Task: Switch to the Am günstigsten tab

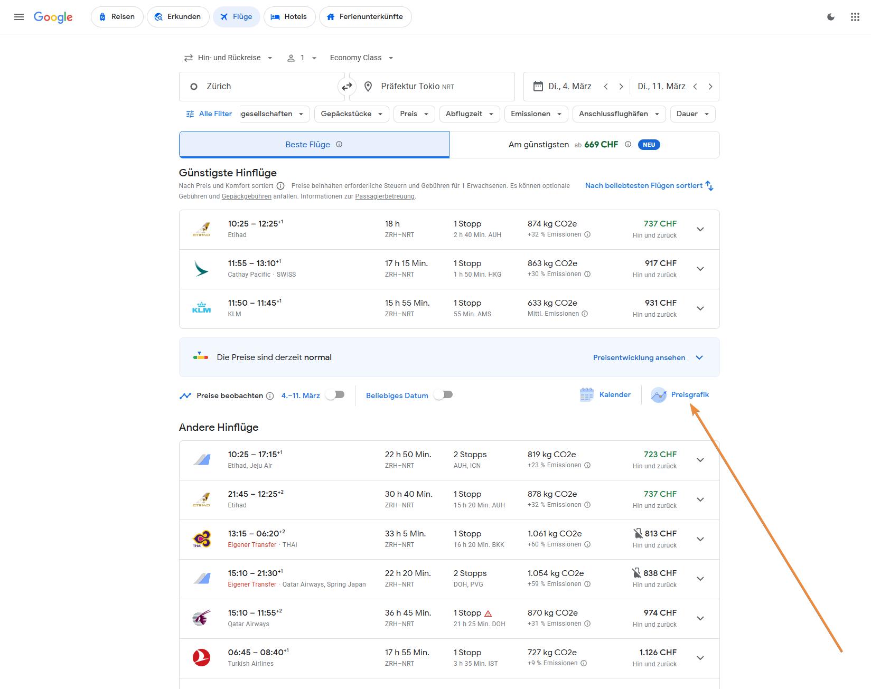Action: pyautogui.click(x=584, y=145)
